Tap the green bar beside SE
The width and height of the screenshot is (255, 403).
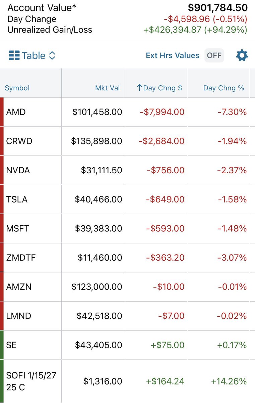(2, 345)
